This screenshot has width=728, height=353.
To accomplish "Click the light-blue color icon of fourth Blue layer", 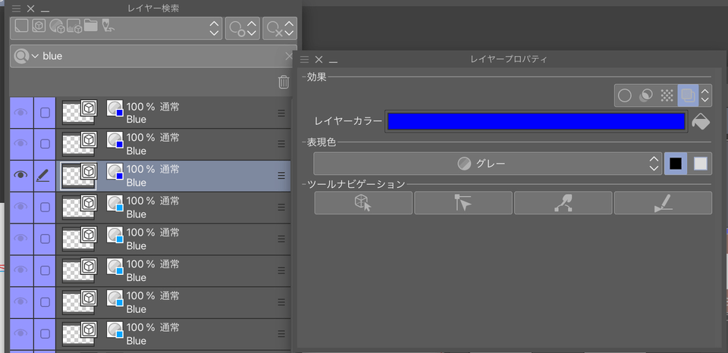I will (x=115, y=203).
